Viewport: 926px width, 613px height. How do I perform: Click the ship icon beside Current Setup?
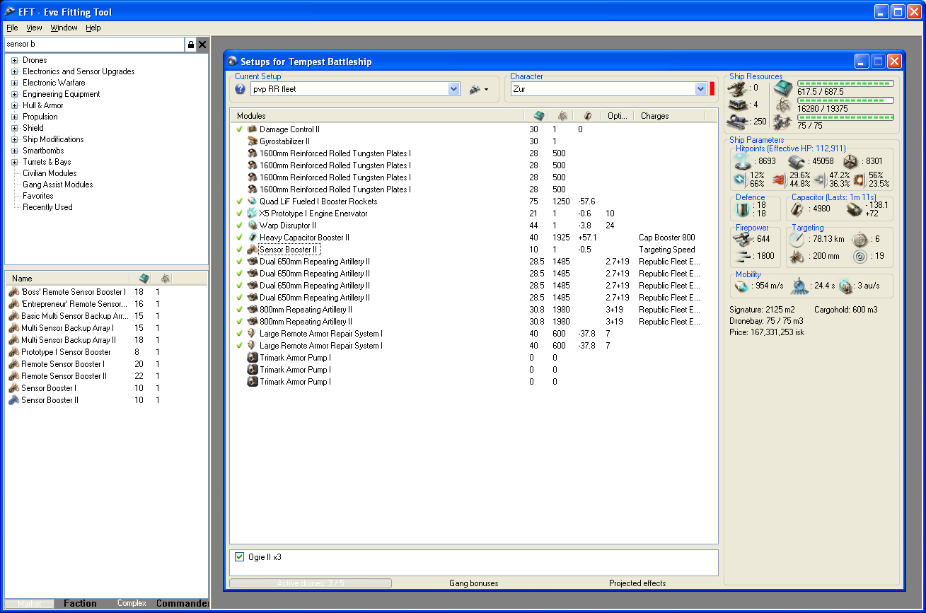click(475, 89)
